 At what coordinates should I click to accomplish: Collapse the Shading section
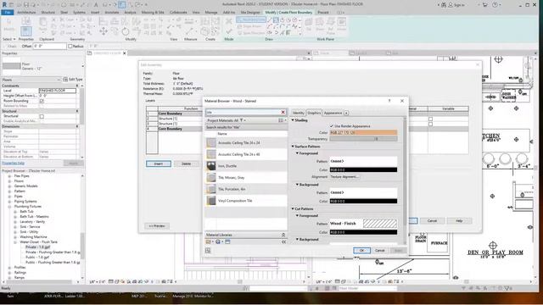coord(293,120)
